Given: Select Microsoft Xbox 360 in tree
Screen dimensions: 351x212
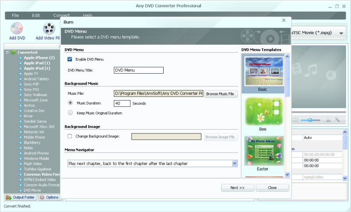Looking at the screenshot, I should pos(39,126).
